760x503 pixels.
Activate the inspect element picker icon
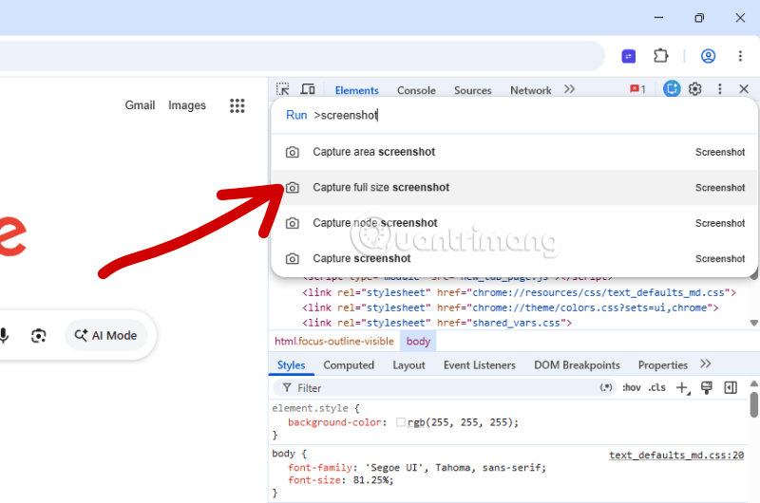pos(282,89)
